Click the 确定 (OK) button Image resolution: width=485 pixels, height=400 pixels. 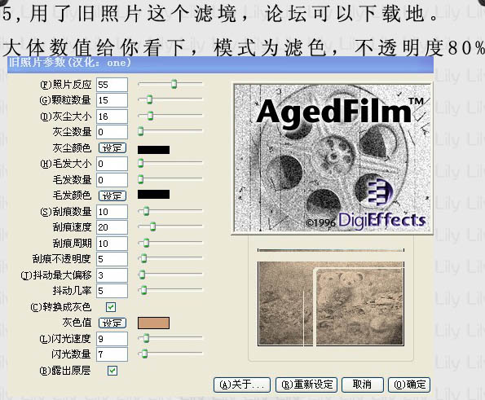(x=409, y=385)
